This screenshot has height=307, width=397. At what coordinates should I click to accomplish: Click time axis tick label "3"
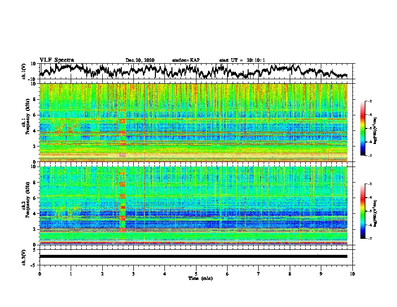coord(133,274)
